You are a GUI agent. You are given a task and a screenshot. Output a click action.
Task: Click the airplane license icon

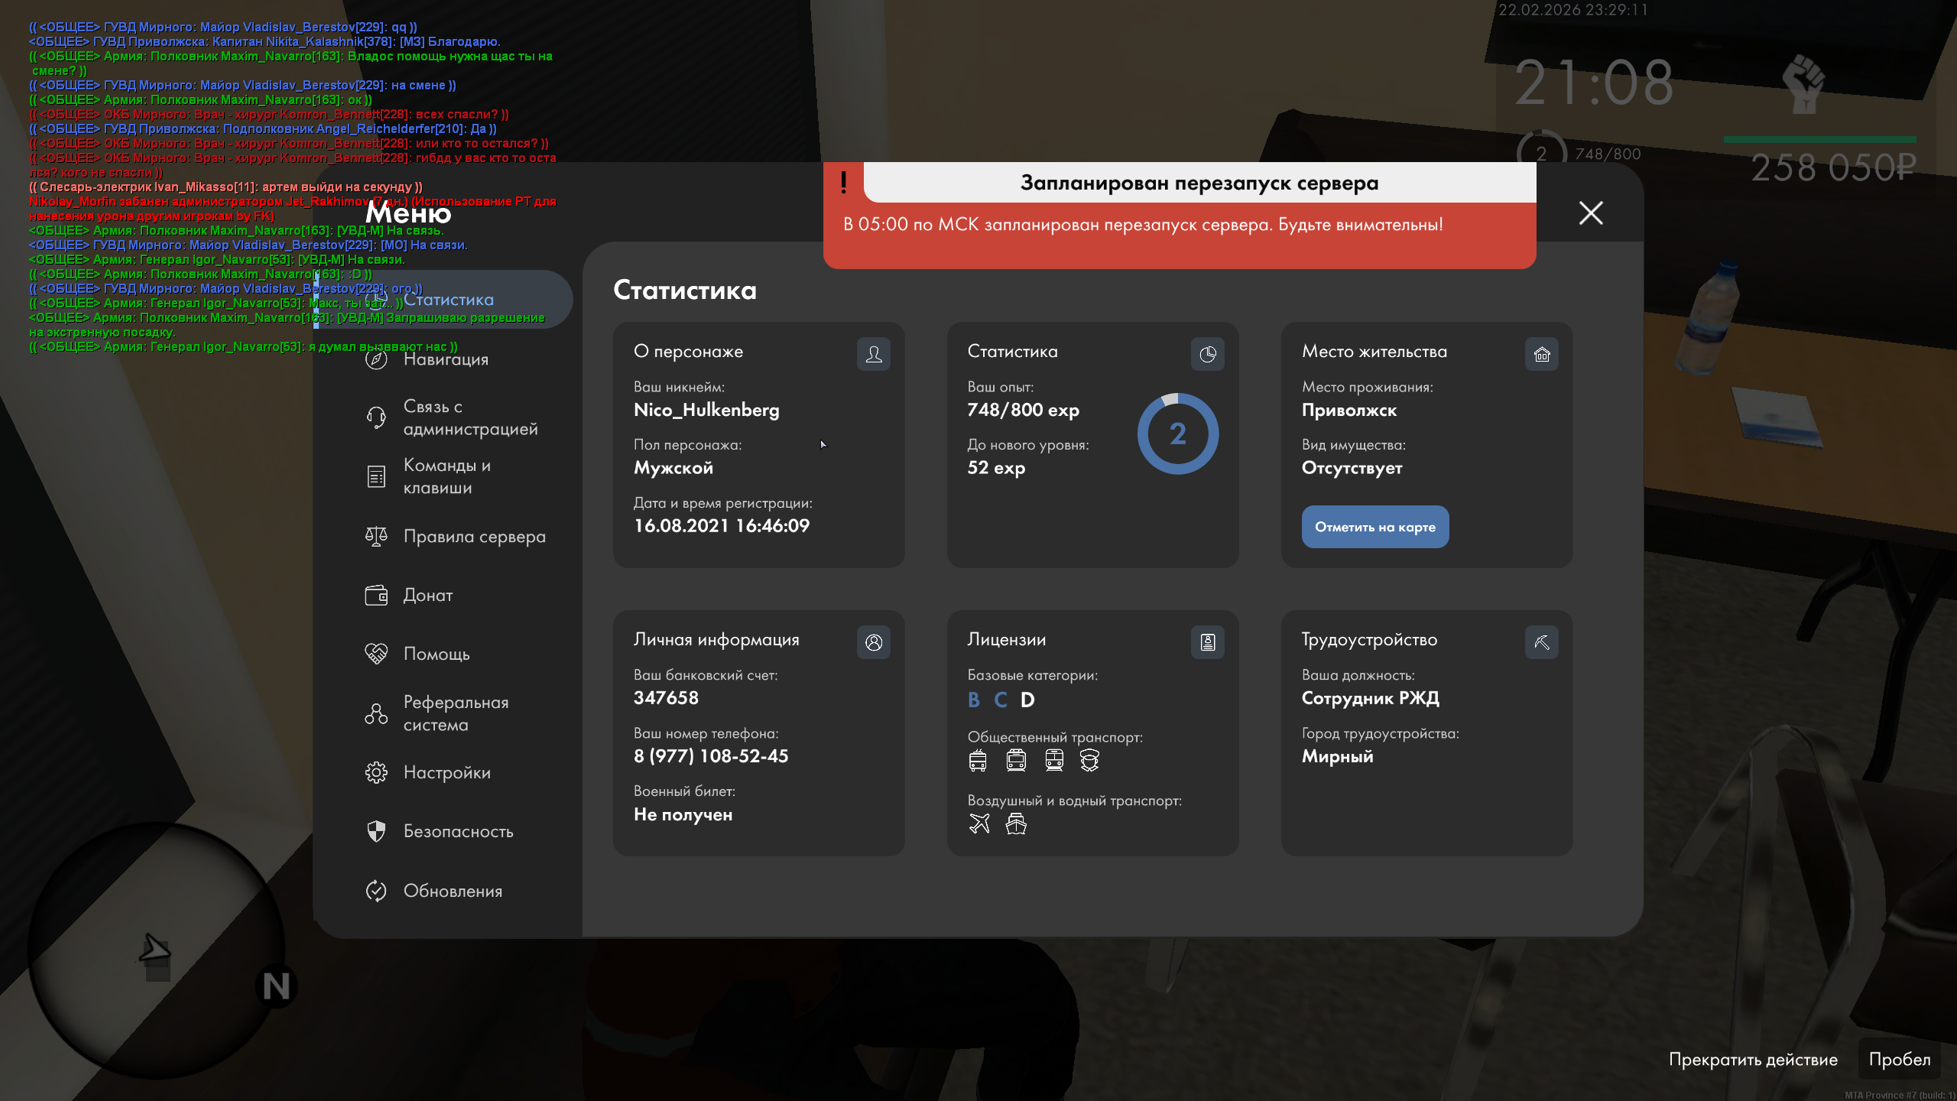pos(979,823)
